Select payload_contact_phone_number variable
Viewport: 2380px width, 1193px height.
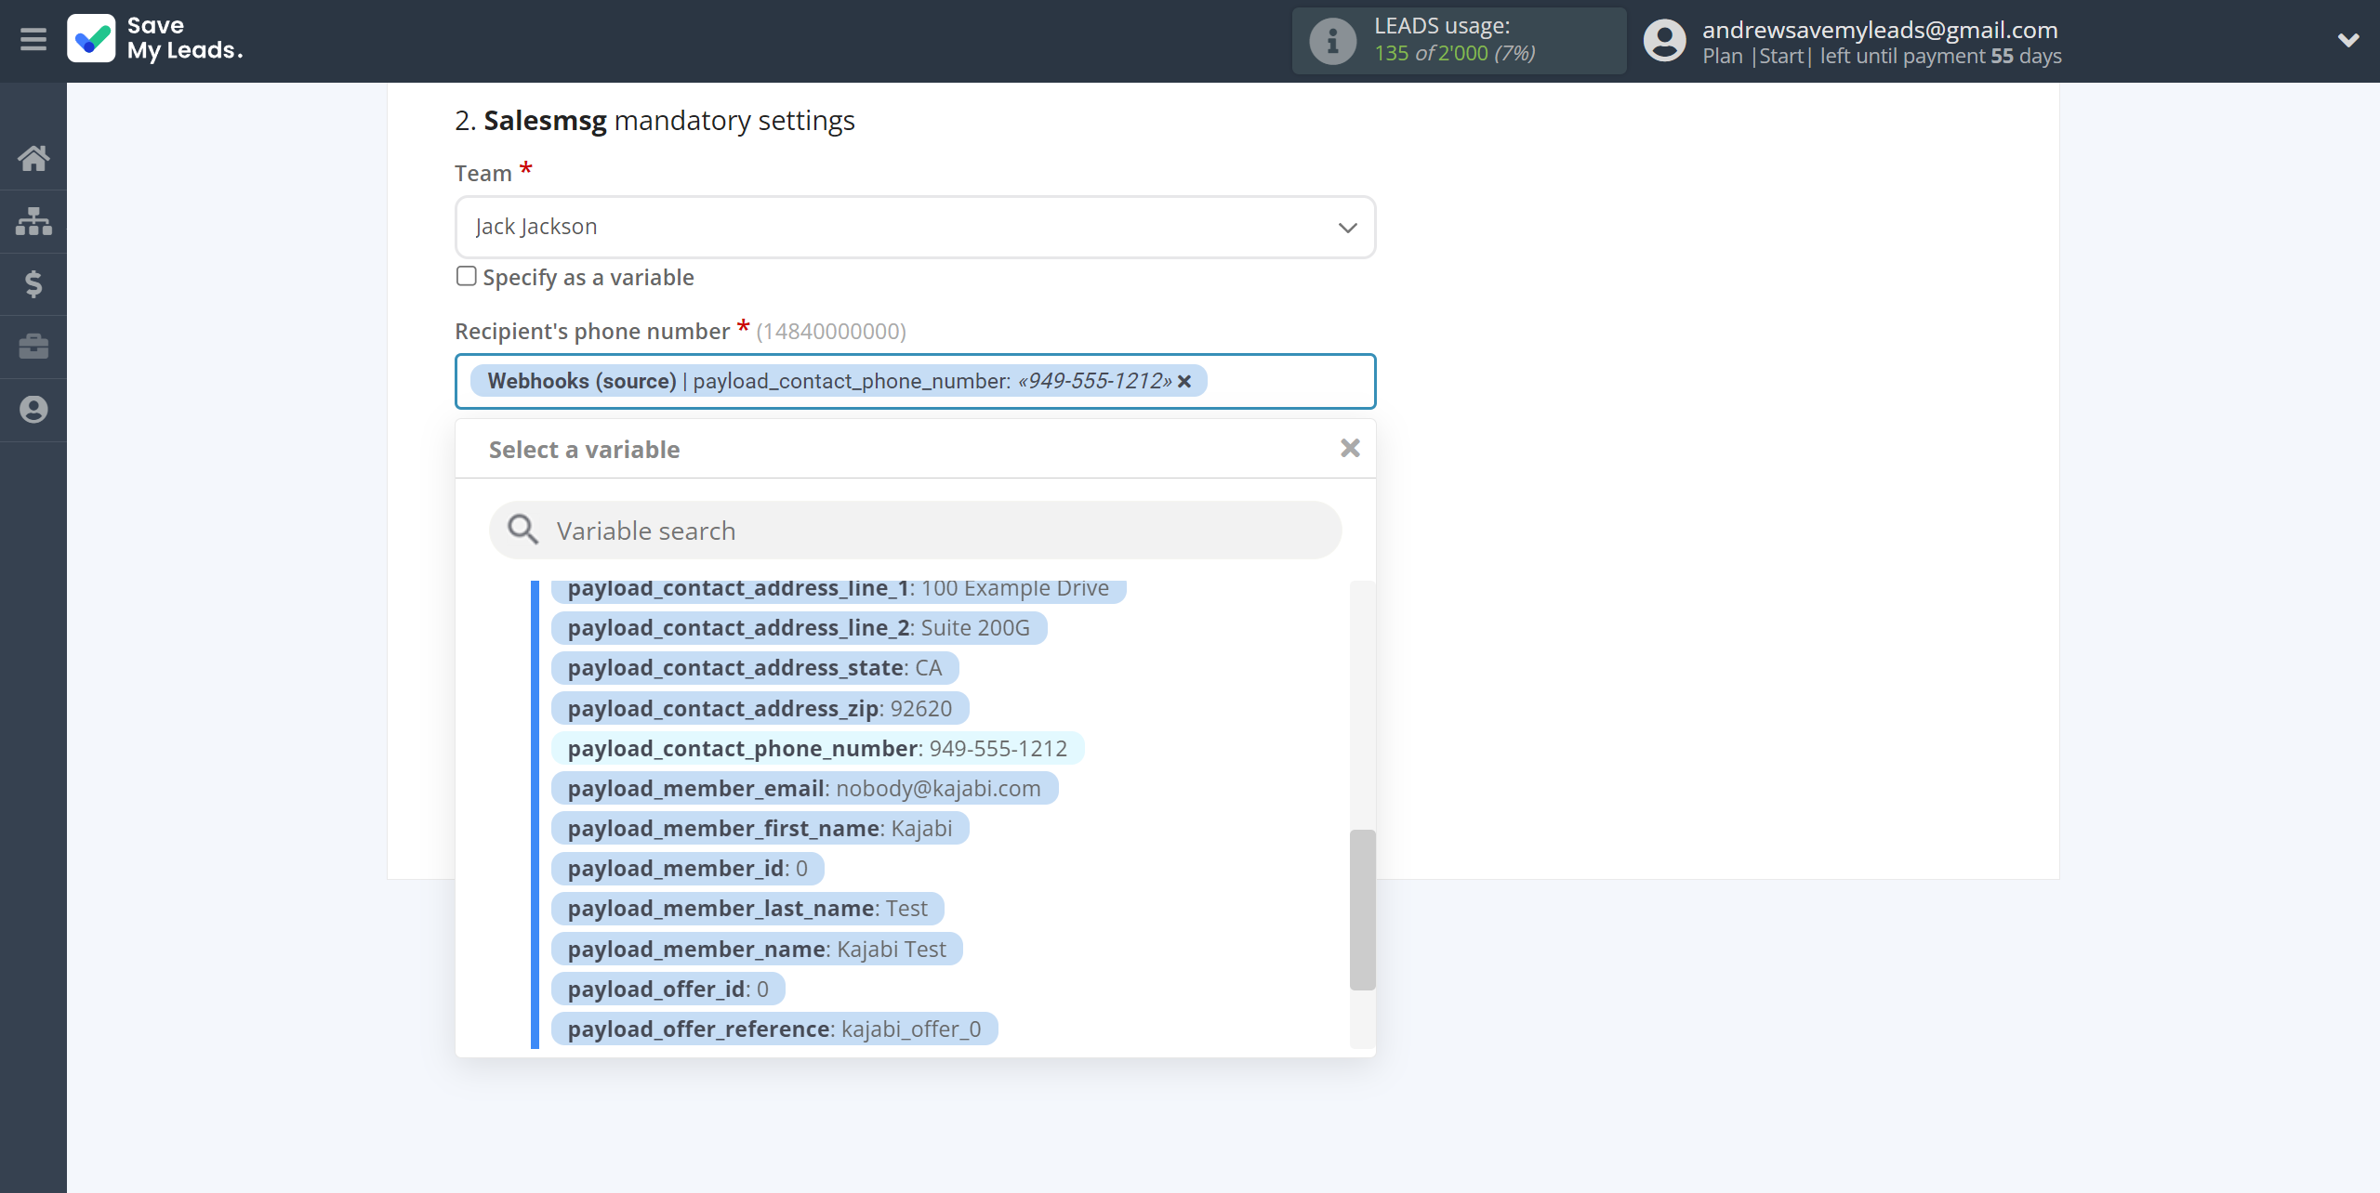(x=817, y=749)
